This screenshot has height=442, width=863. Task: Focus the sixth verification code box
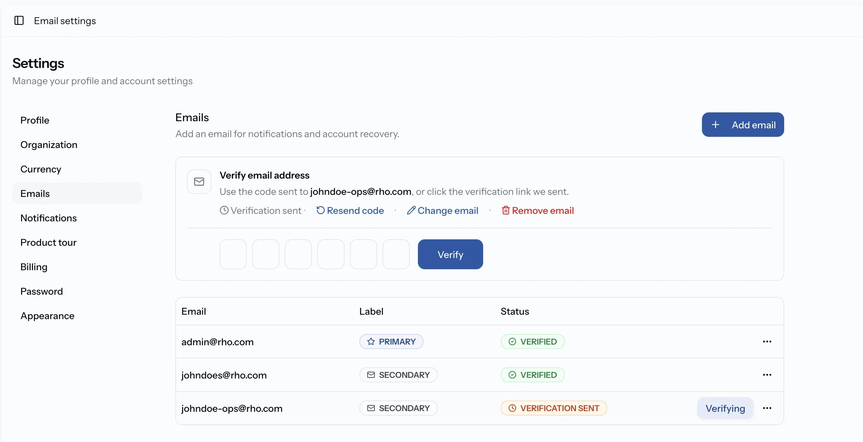[396, 254]
